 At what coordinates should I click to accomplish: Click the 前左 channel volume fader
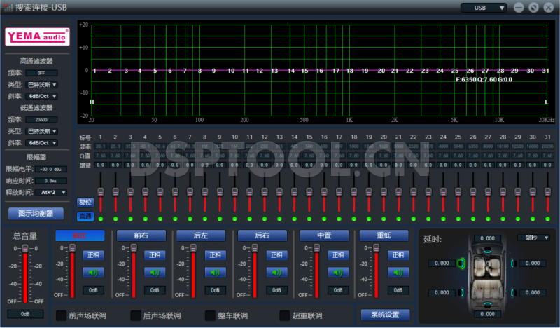(73, 271)
